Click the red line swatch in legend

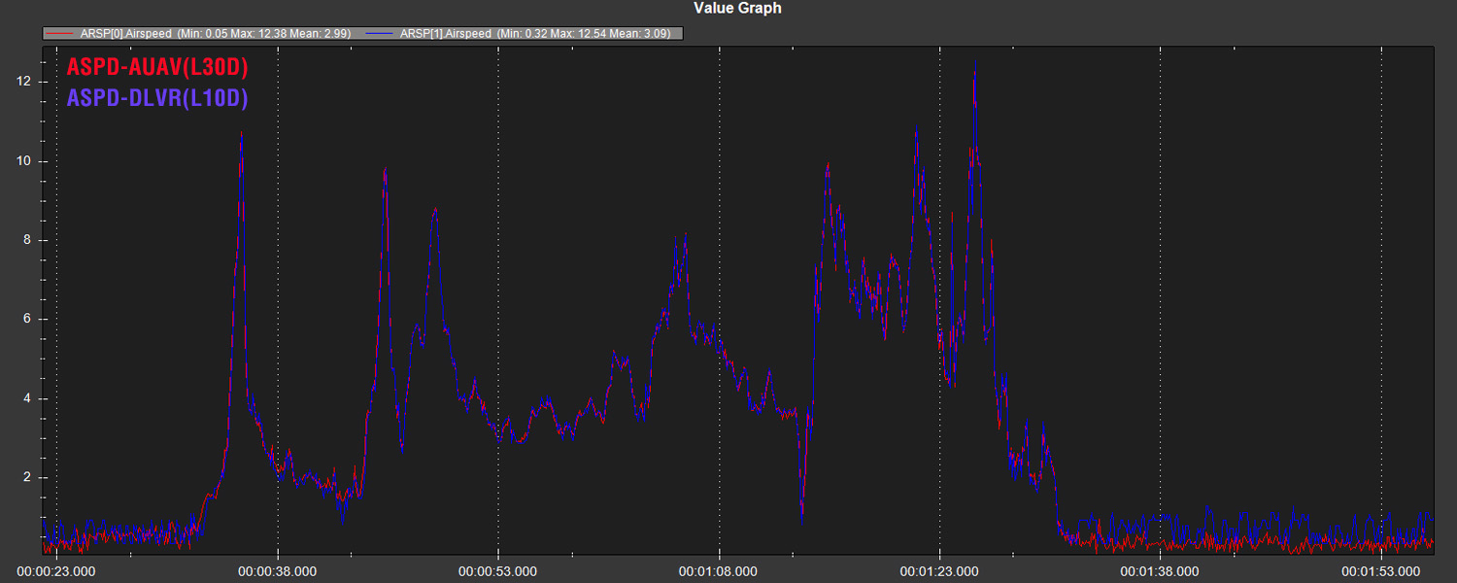coord(59,33)
